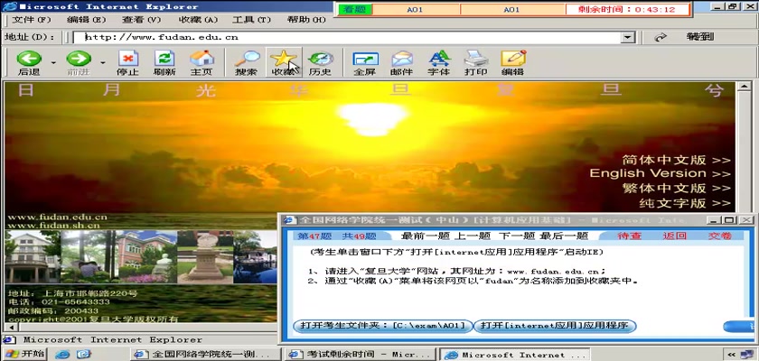Viewport: 759px width, 361px height.
Task: Click the 前进 forward arrow icon
Action: [x=79, y=59]
